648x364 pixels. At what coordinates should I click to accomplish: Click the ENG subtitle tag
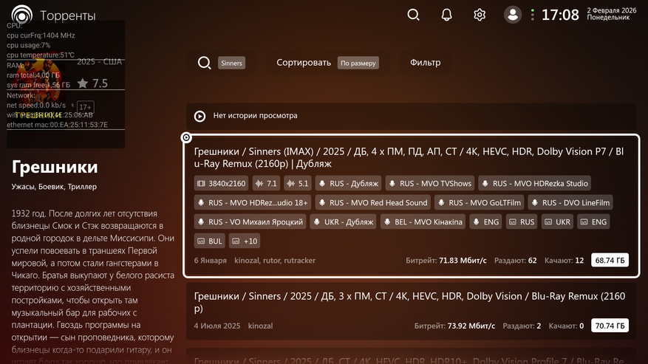pyautogui.click(x=593, y=222)
